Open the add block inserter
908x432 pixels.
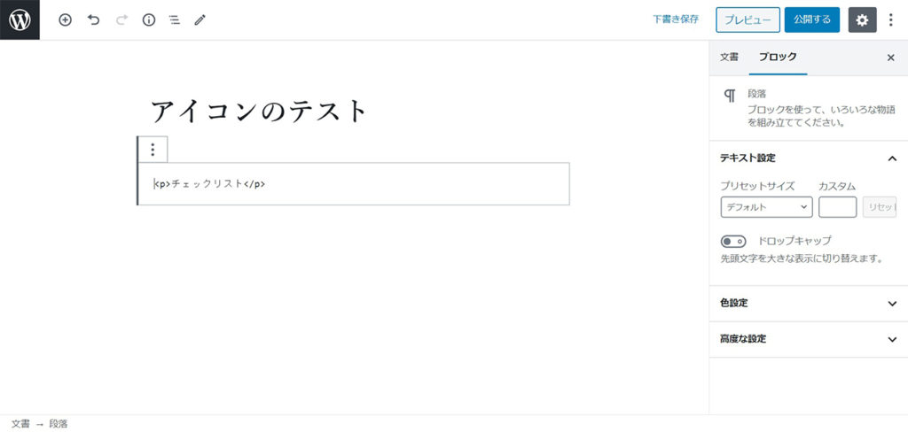click(66, 19)
